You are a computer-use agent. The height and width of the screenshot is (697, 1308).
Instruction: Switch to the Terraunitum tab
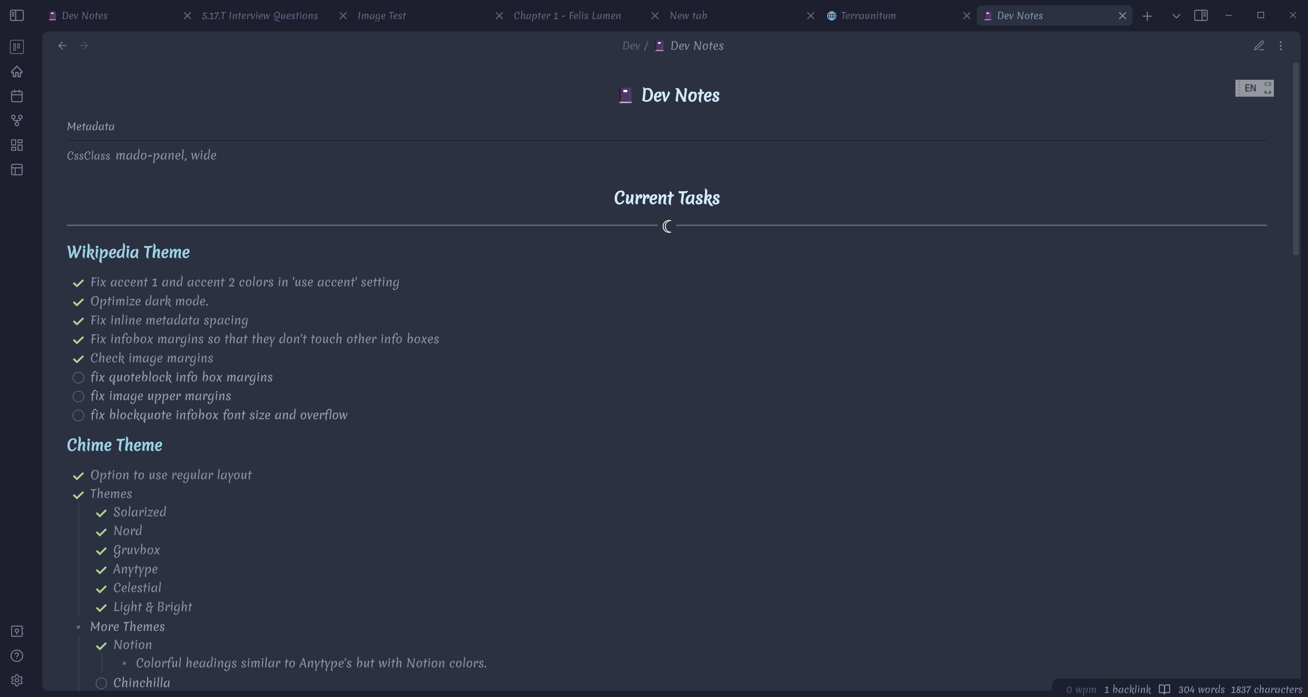pyautogui.click(x=868, y=16)
